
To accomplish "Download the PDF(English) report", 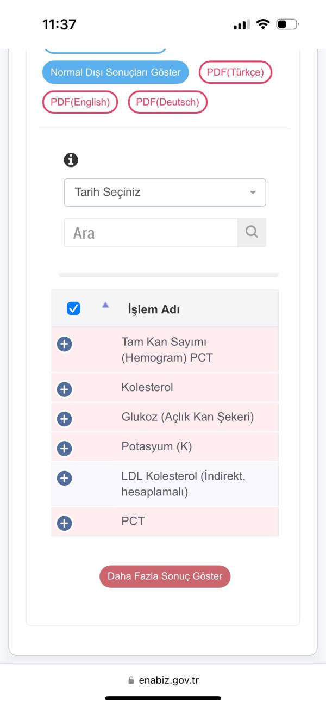I will tap(80, 102).
